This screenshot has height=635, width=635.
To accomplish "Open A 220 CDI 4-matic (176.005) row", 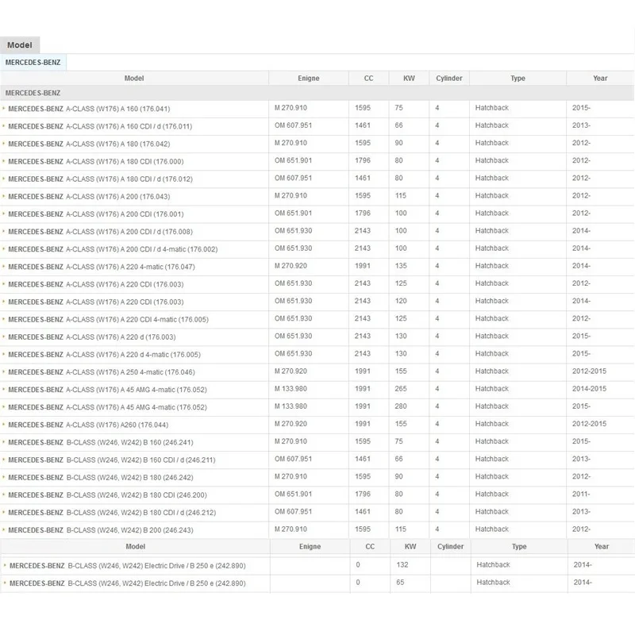I will (x=108, y=320).
